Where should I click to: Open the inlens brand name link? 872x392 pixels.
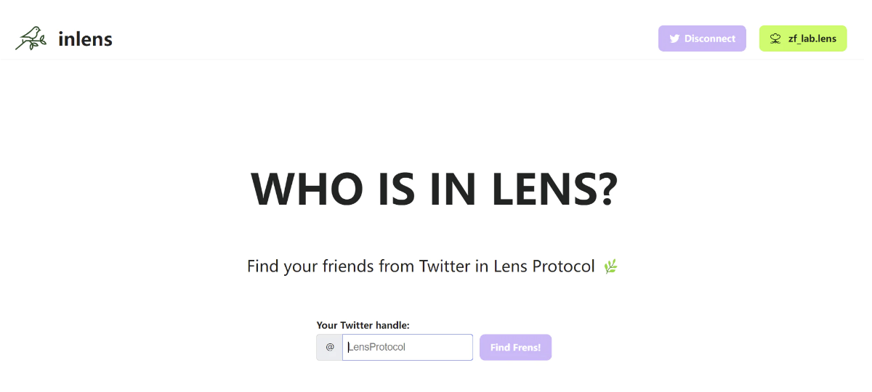85,38
